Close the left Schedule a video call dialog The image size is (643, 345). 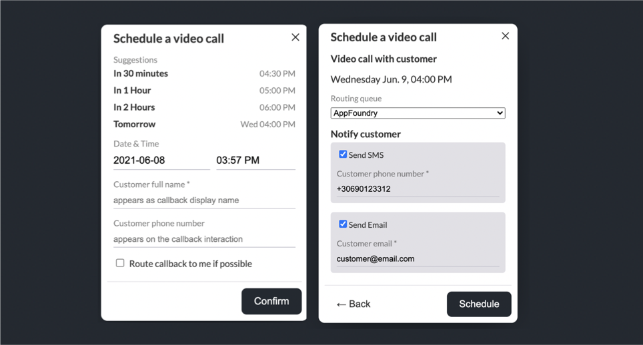coord(295,37)
